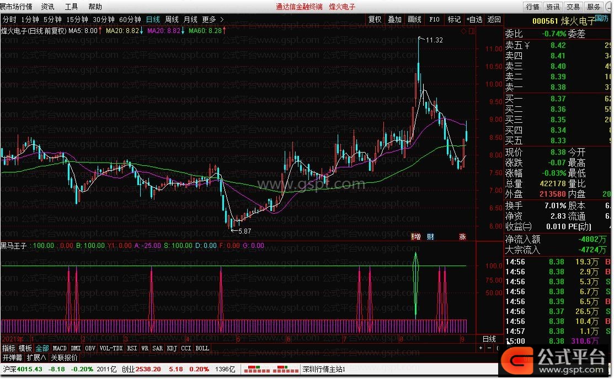Select the 全部 indicators tab

[x=42, y=348]
